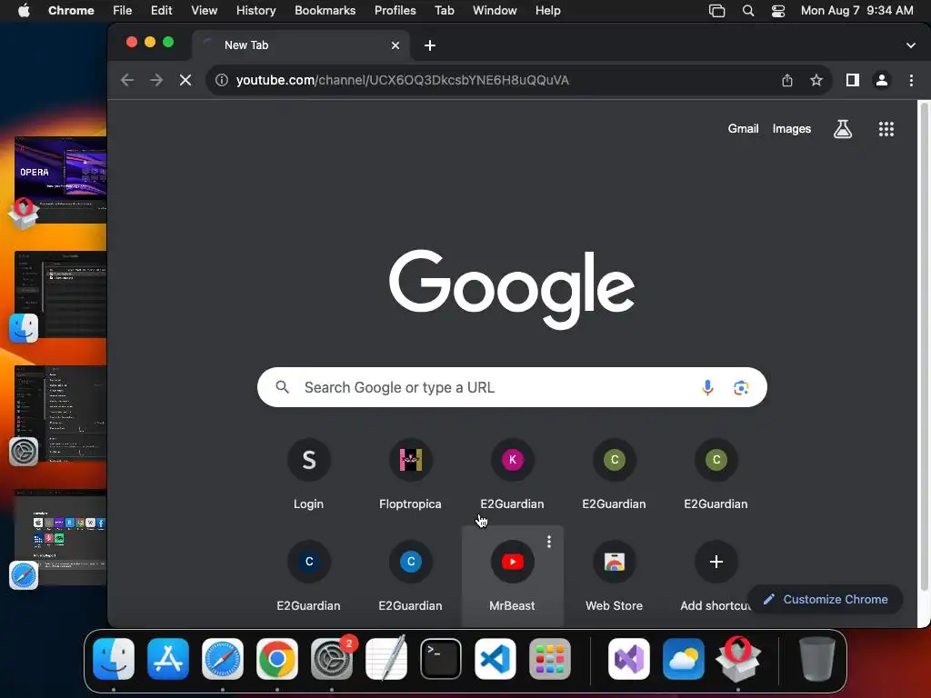This screenshot has width=931, height=698.
Task: Switch to Opera installer Stage Manager thumbnail
Action: [x=61, y=180]
